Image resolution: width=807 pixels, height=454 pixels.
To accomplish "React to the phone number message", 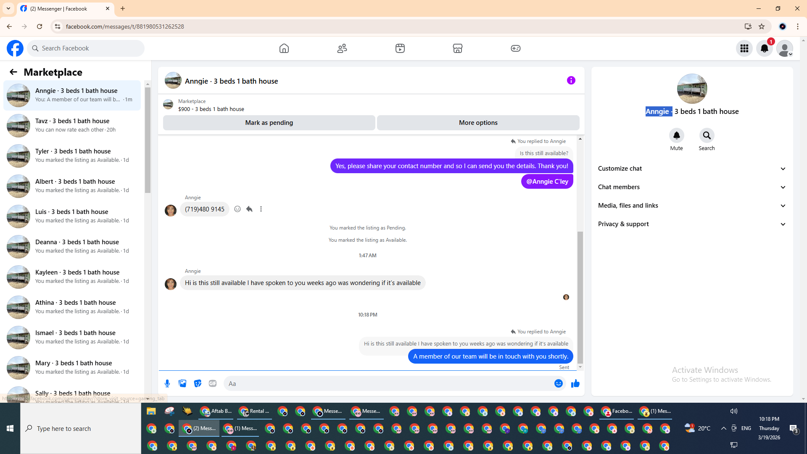I will (237, 209).
